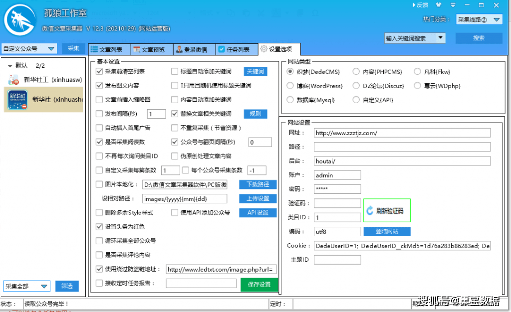Select the 设置选项 tab
The image size is (511, 312).
[279, 49]
